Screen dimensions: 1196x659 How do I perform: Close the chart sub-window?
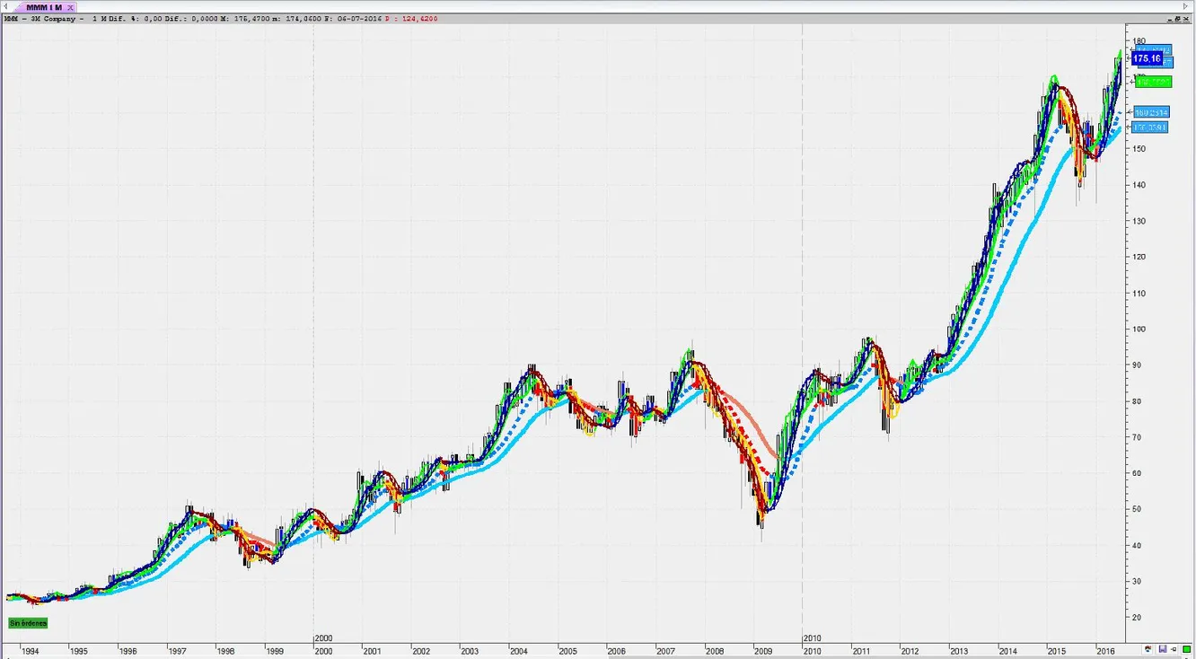click(x=1186, y=18)
